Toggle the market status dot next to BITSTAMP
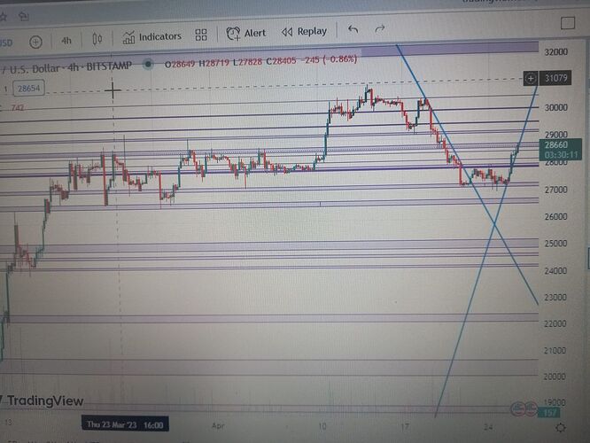This screenshot has width=590, height=443. tap(147, 63)
